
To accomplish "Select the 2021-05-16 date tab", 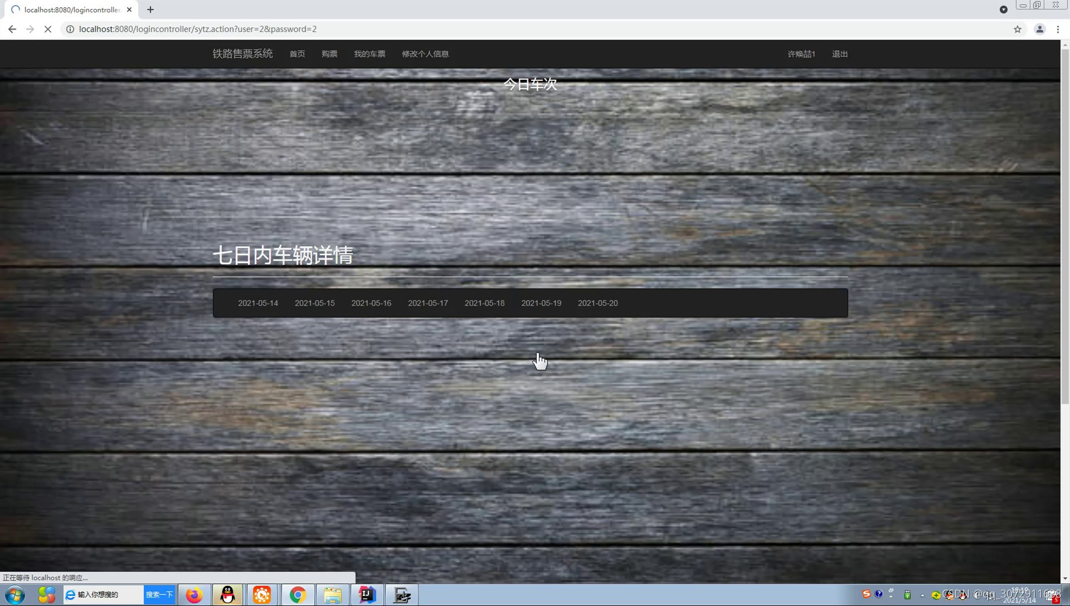I will coord(371,303).
